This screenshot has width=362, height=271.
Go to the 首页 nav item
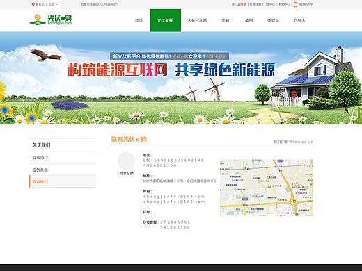click(139, 20)
